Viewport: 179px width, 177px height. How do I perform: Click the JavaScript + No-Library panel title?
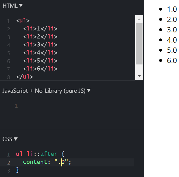pyautogui.click(x=44, y=91)
